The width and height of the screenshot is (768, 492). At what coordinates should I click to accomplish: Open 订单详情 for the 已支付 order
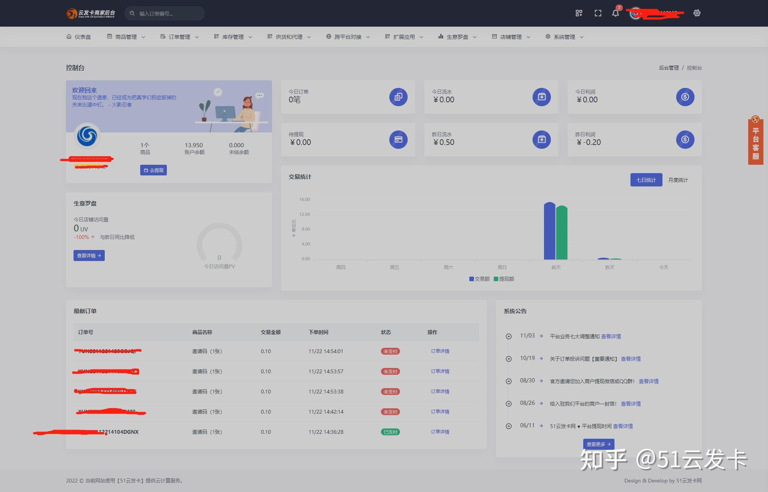[440, 432]
